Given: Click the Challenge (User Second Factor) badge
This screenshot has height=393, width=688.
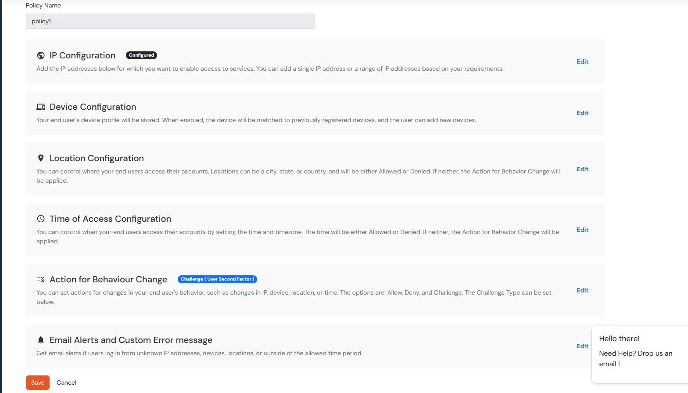Looking at the screenshot, I should click(217, 279).
